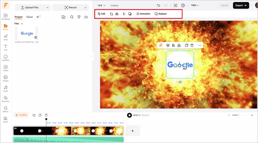Delete the scene with timeline trash icon
This screenshot has height=143, width=258.
(46, 115)
